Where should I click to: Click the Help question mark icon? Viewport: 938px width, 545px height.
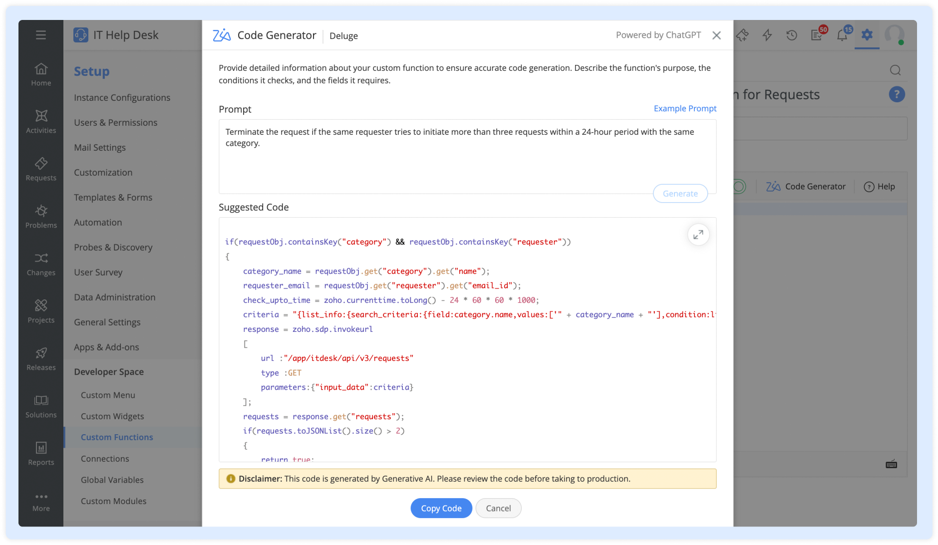click(x=897, y=94)
